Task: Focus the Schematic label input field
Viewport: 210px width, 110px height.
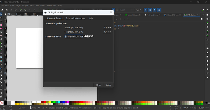Action: coord(74,37)
